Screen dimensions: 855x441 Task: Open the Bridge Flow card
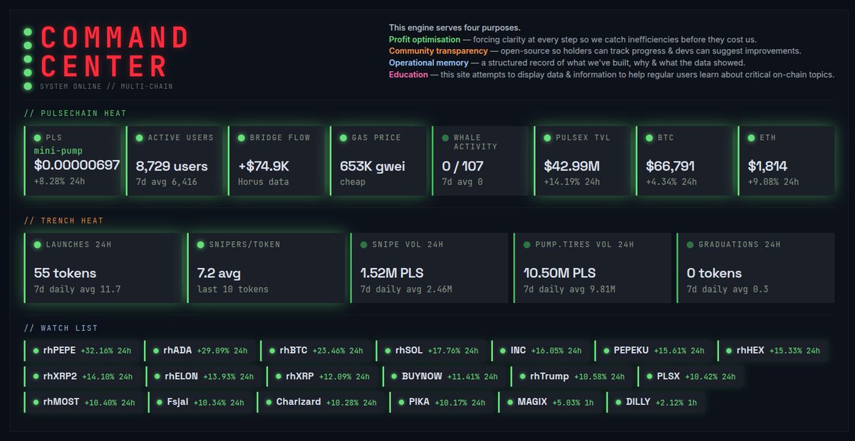276,161
